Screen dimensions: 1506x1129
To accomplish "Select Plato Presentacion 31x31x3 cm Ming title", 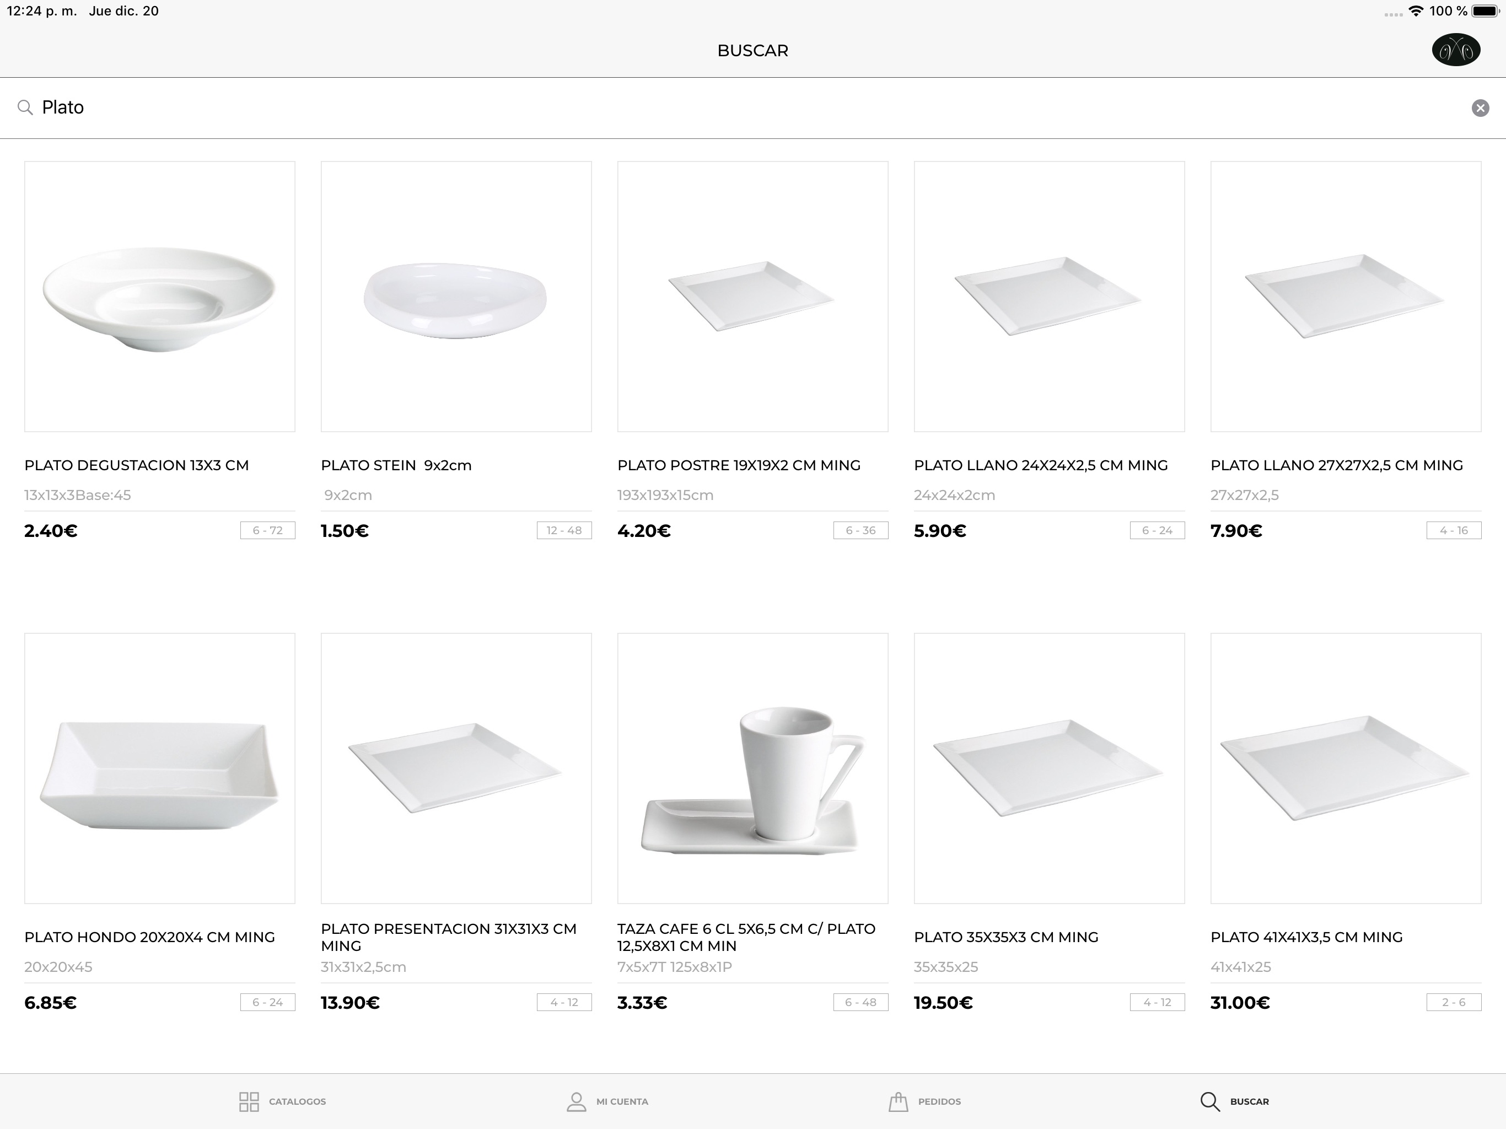I will pyautogui.click(x=449, y=937).
